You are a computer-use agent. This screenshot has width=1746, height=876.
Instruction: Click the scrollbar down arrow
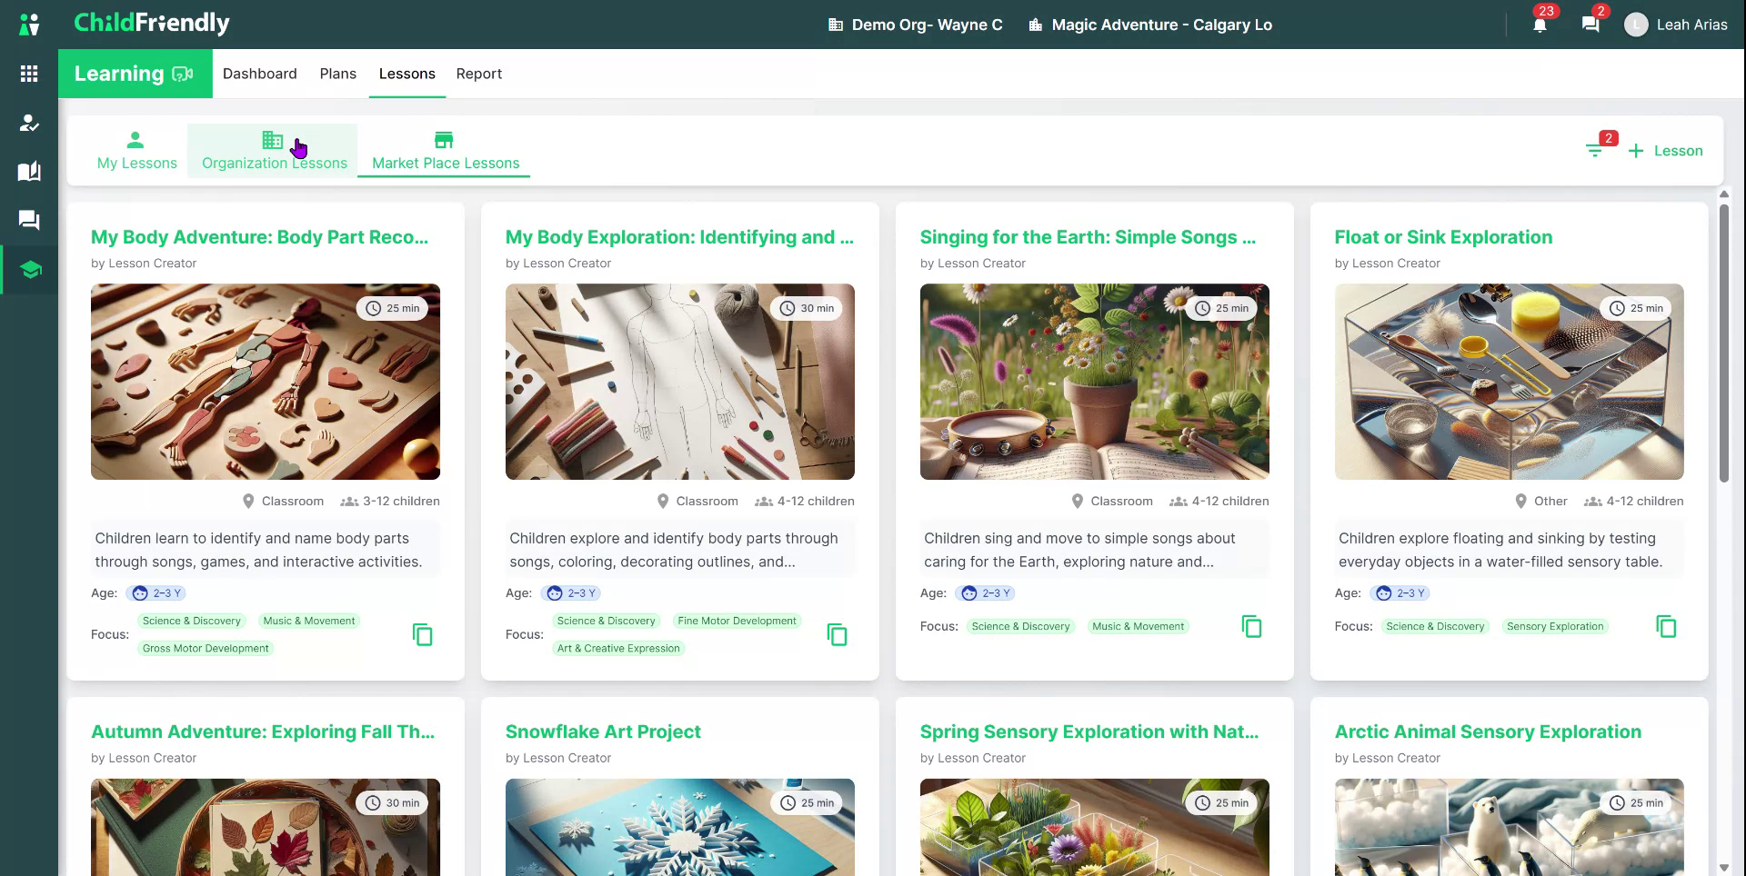pyautogui.click(x=1723, y=868)
